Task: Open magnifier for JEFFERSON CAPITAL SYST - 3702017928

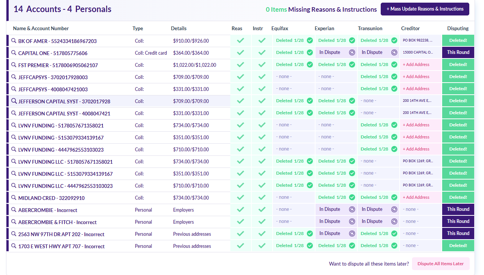Action: coord(14,101)
